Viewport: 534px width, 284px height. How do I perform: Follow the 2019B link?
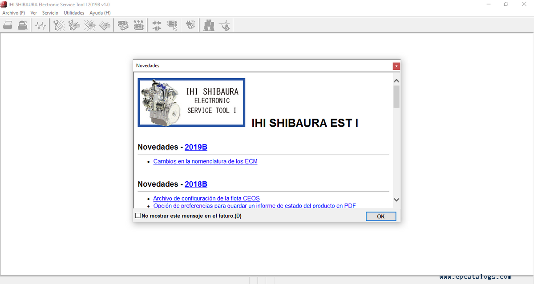pyautogui.click(x=196, y=147)
